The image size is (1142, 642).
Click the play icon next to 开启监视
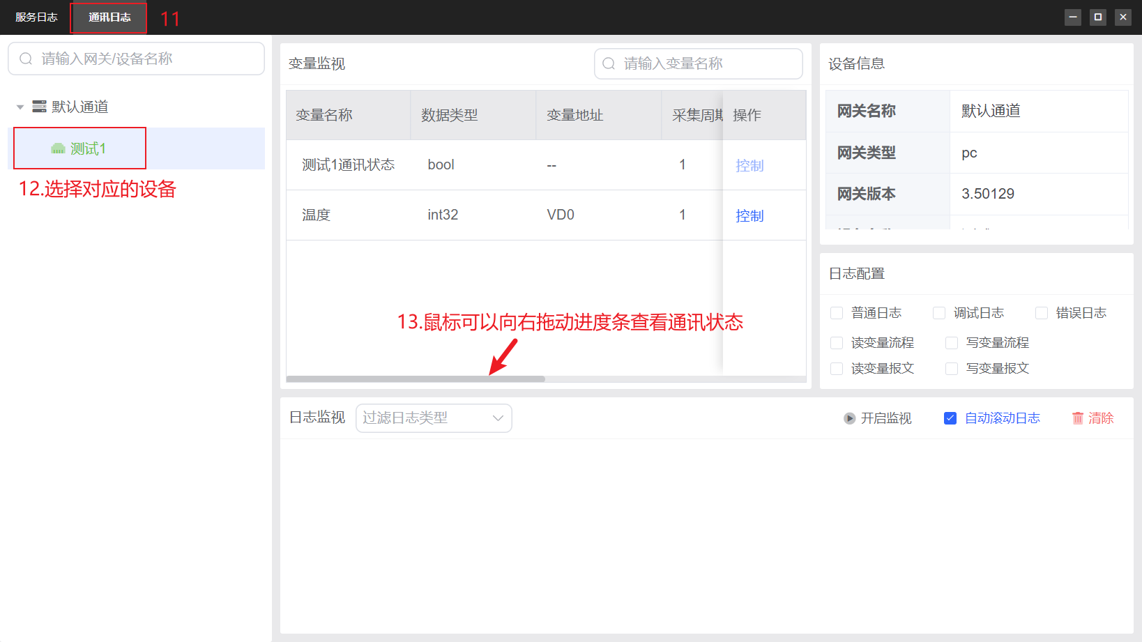click(x=849, y=418)
